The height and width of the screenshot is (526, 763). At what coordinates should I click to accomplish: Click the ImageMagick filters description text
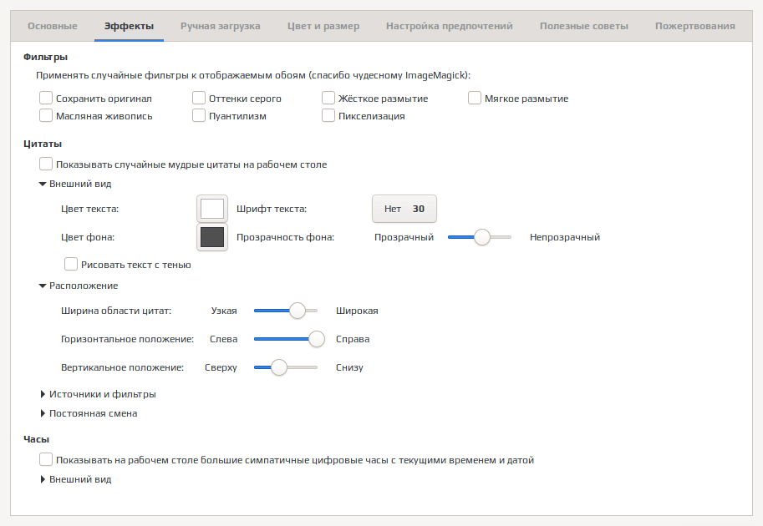point(253,75)
